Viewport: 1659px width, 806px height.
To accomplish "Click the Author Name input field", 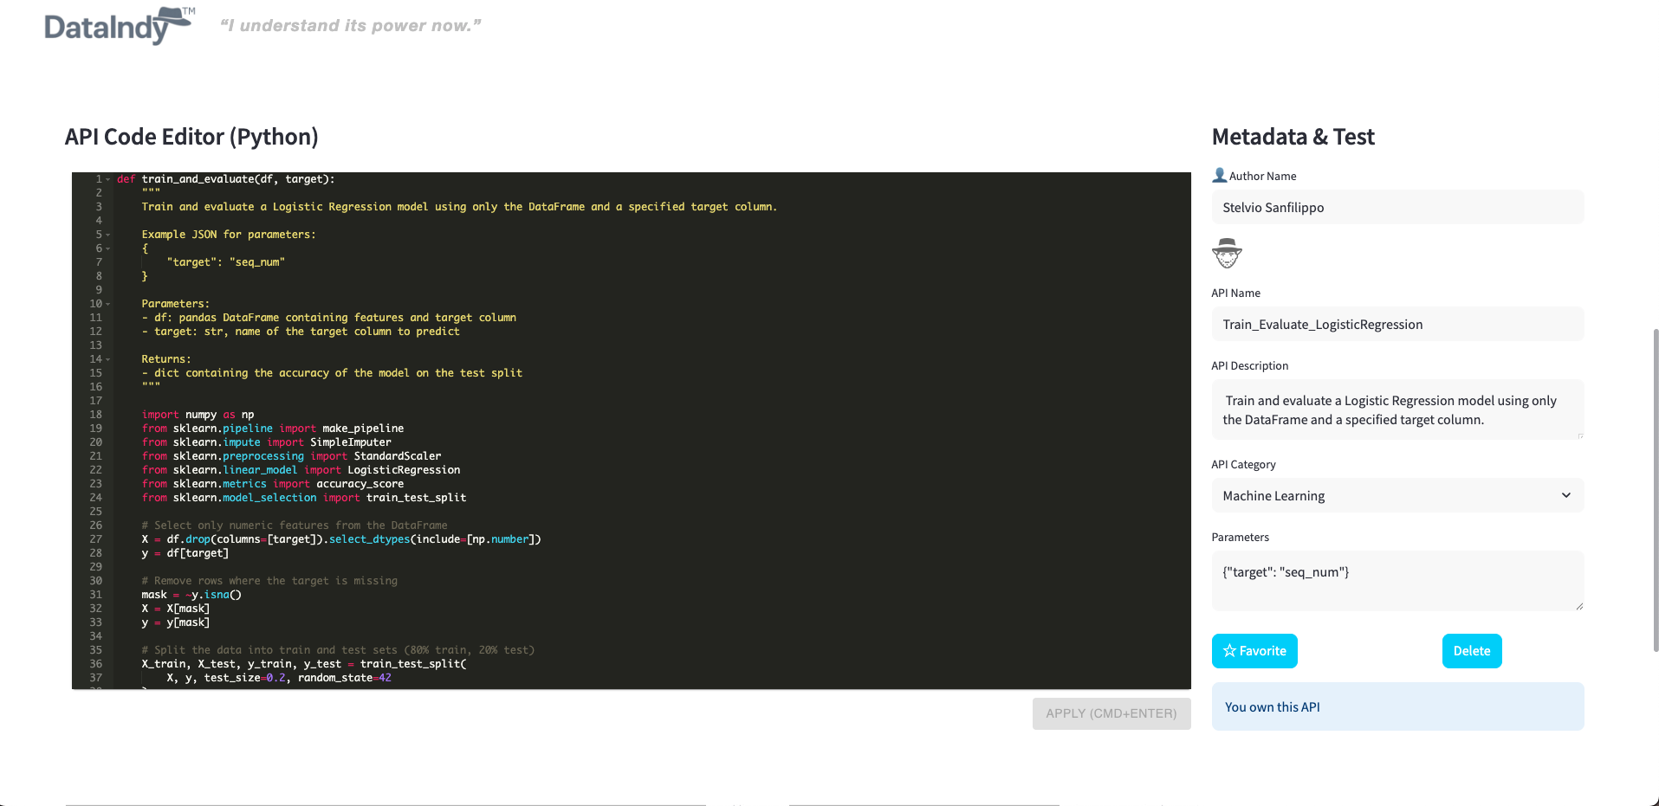I will 1397,208.
